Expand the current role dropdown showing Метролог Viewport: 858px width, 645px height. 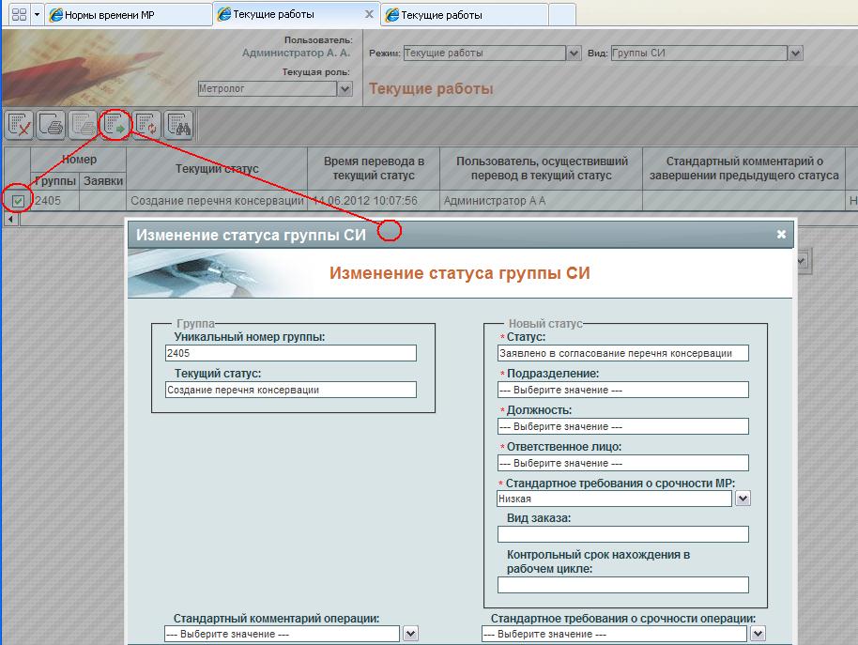345,89
